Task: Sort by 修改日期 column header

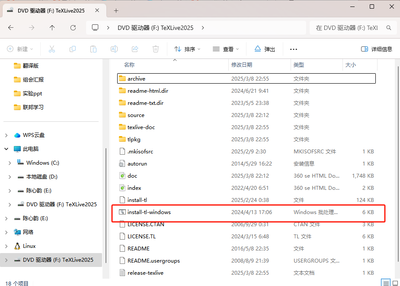Action: [242, 65]
